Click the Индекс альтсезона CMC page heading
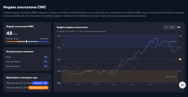Viewport: 188px width, 97px height. coord(25,7)
